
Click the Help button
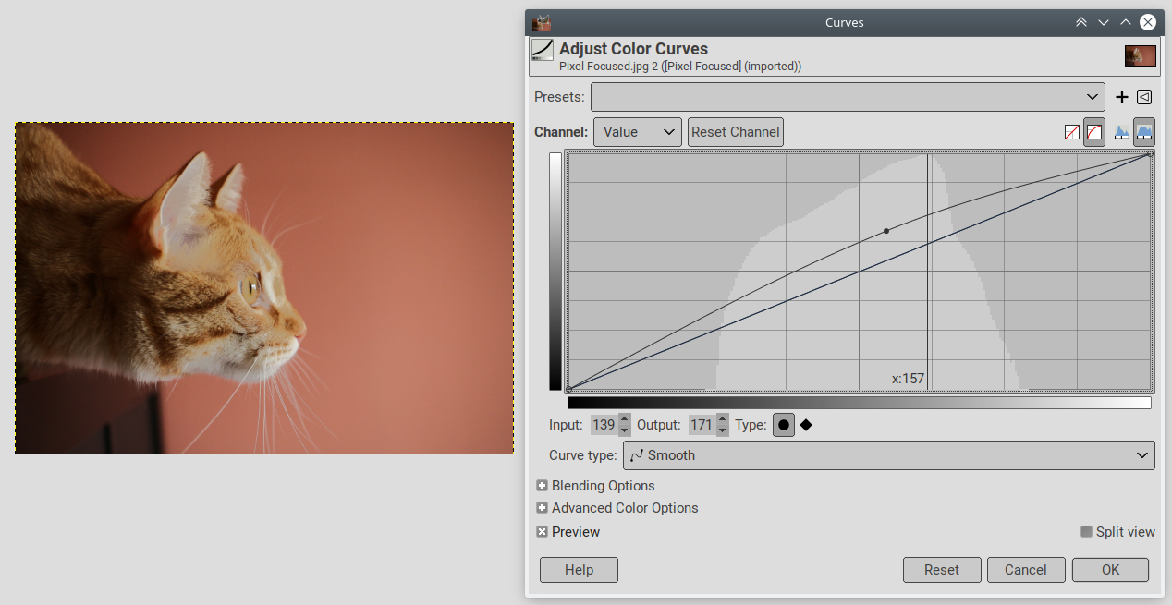pyautogui.click(x=579, y=570)
